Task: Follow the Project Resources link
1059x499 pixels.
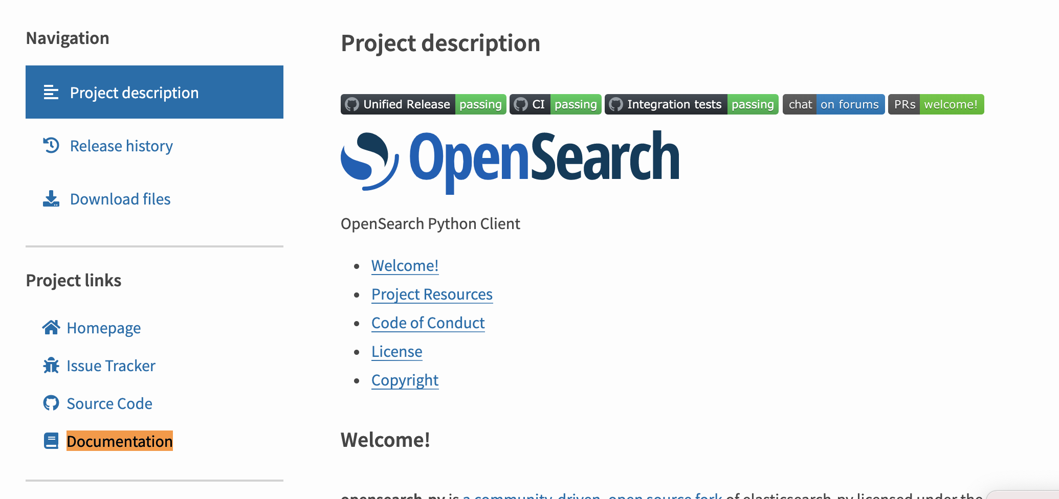Action: (432, 294)
